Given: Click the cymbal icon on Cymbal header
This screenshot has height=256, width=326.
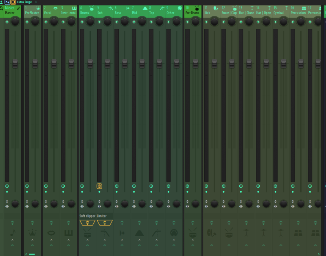Looking at the screenshot, I should pos(287,8).
